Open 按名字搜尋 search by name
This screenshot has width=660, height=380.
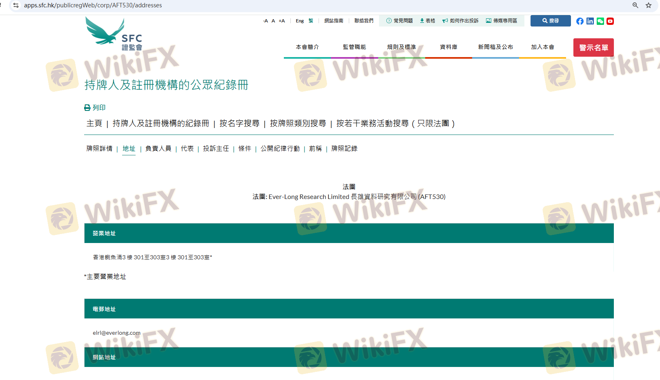click(239, 124)
